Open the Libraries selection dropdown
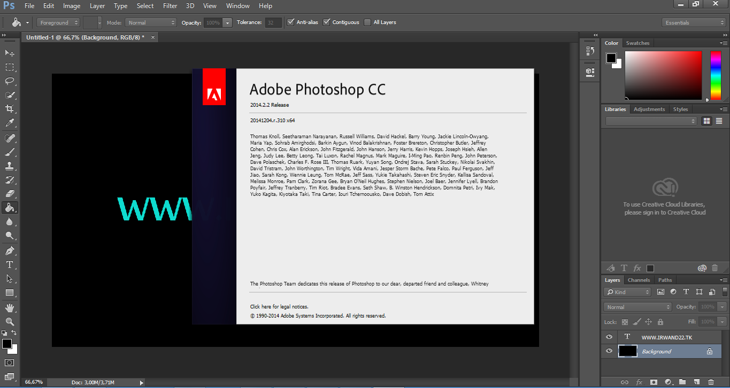 (x=651, y=121)
